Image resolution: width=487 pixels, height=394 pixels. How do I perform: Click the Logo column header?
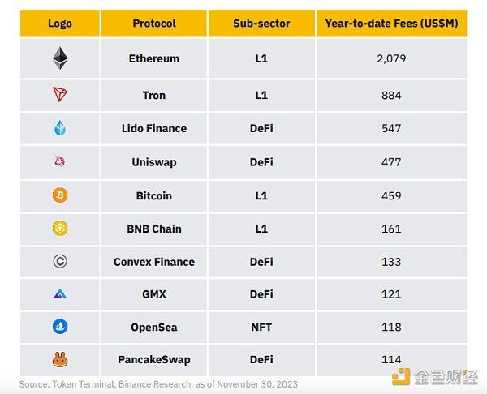click(60, 24)
